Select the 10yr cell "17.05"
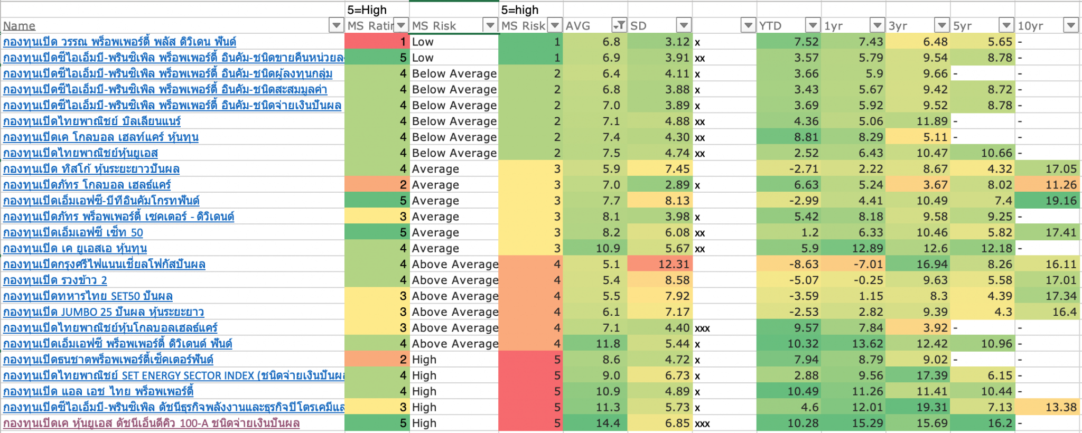 [1047, 168]
